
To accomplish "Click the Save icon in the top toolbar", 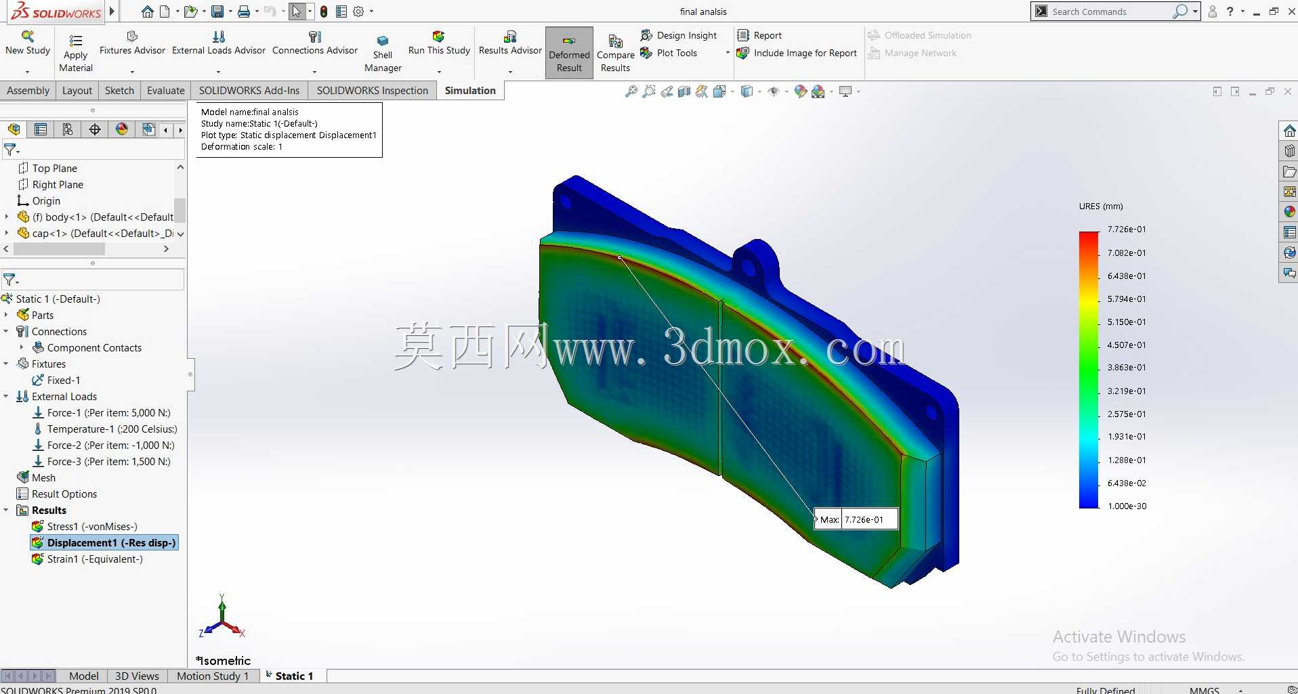I will click(x=217, y=12).
